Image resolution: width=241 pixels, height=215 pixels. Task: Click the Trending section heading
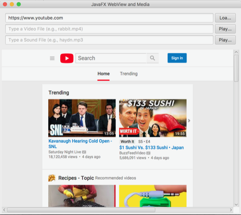(x=59, y=93)
